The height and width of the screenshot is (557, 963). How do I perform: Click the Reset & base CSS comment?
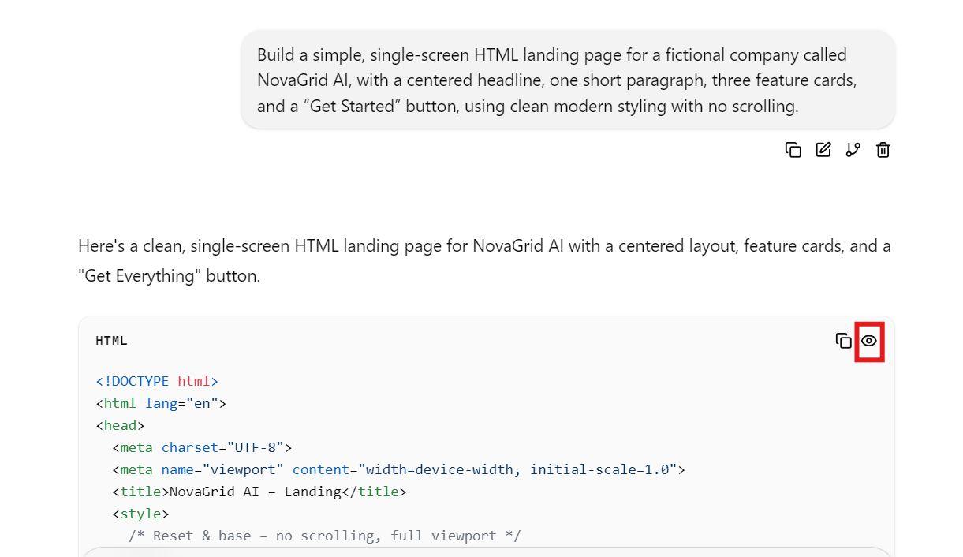click(x=325, y=536)
